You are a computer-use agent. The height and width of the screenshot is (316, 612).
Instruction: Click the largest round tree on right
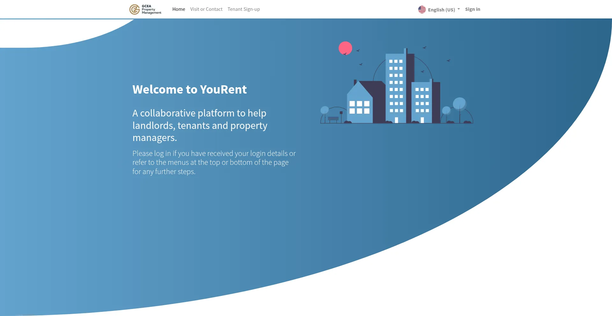(459, 104)
